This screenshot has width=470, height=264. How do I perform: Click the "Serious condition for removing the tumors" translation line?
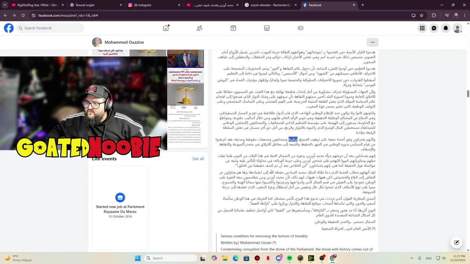tap(264, 236)
